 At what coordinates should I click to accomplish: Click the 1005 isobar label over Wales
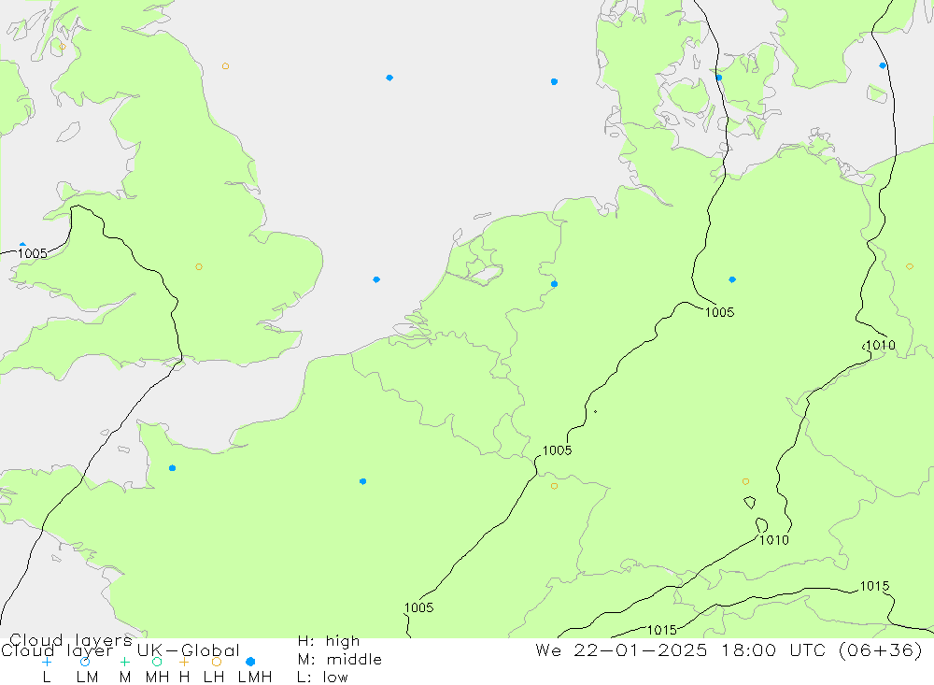[x=32, y=253]
